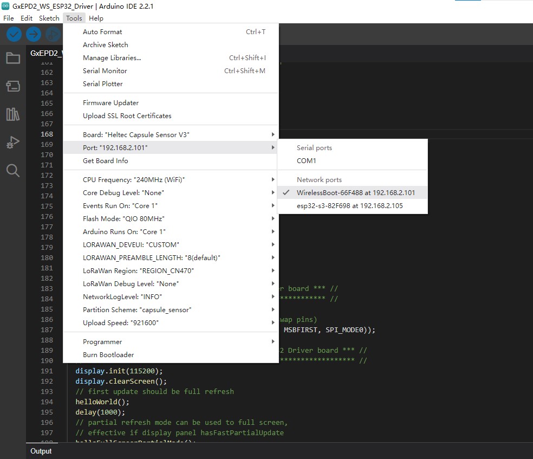Select esp32-s3-82F698 at 192.168.2.105 port
The image size is (533, 459).
coord(349,205)
